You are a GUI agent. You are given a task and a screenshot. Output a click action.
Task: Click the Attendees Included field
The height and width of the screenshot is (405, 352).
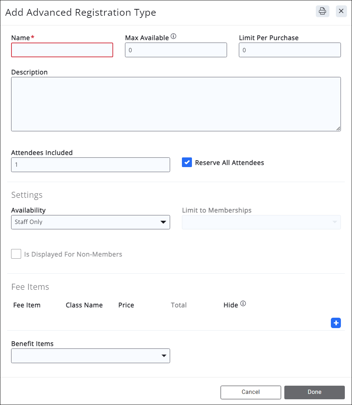point(90,165)
